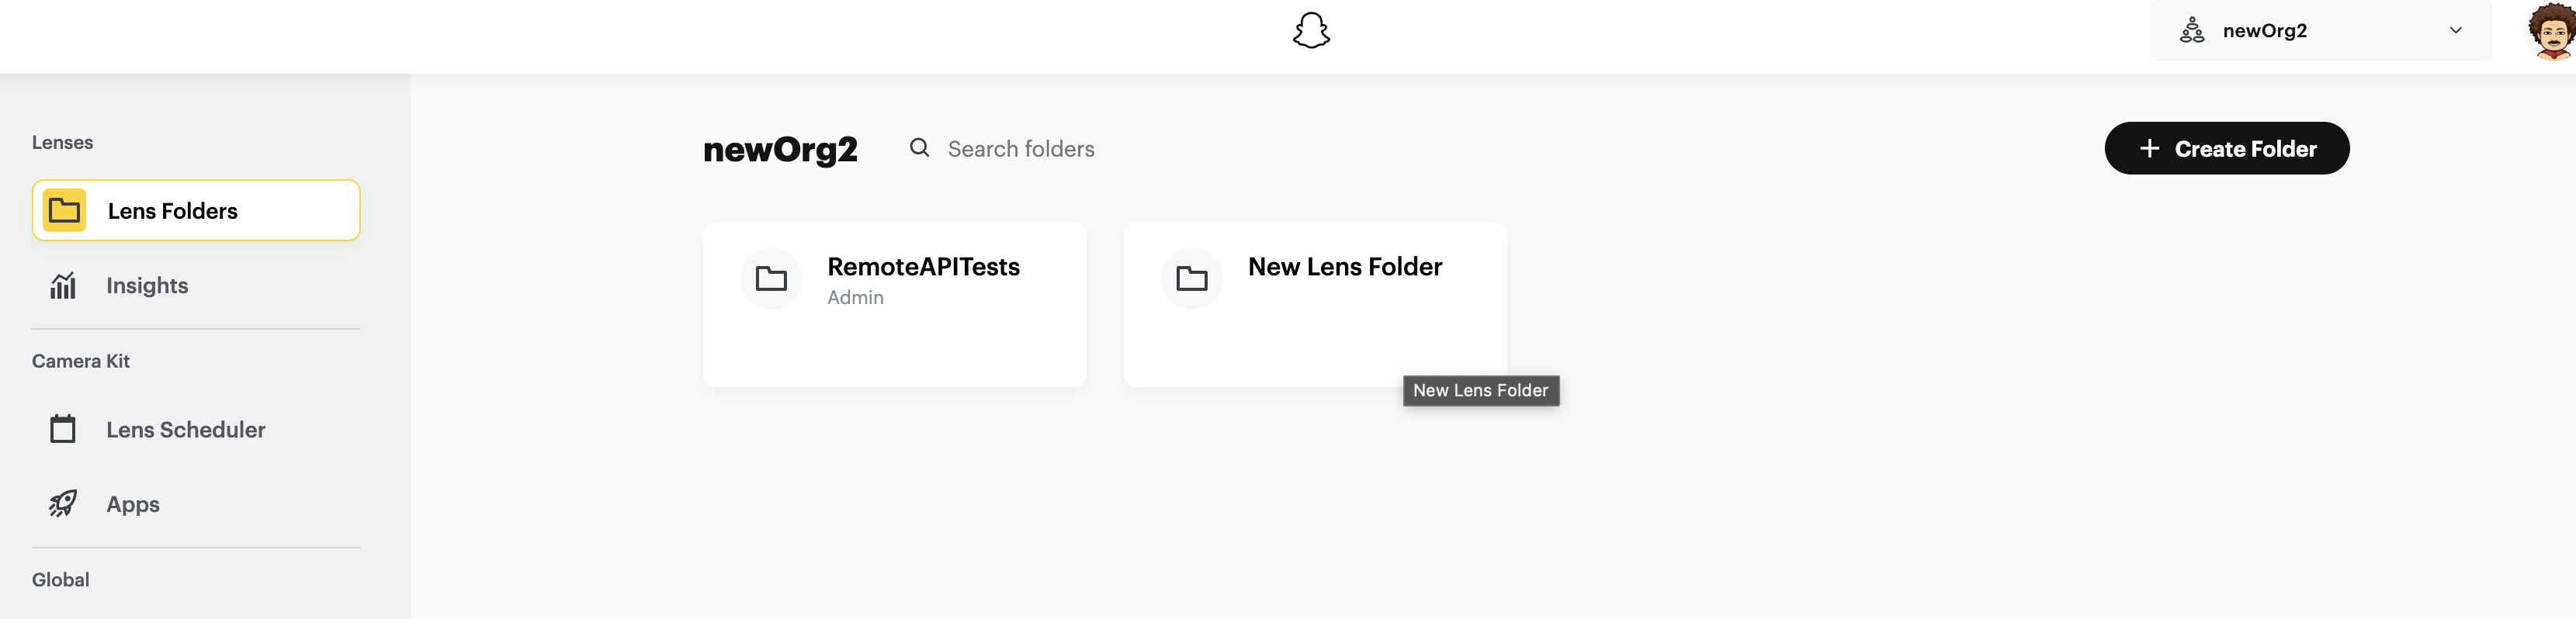Click the organization dropdown chevron arrow
Screen dimensions: 2576x619
(x=2455, y=30)
